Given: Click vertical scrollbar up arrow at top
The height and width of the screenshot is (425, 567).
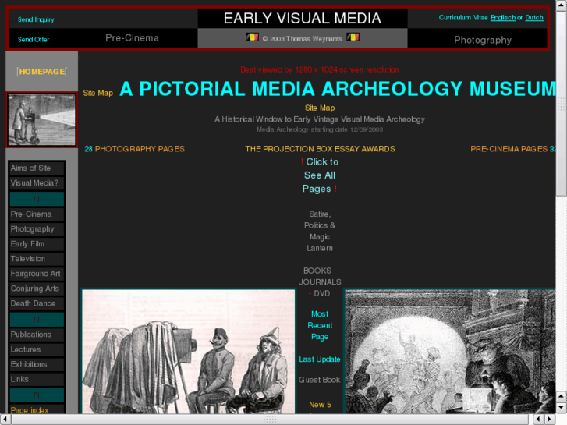Looking at the screenshot, I should click(562, 5).
